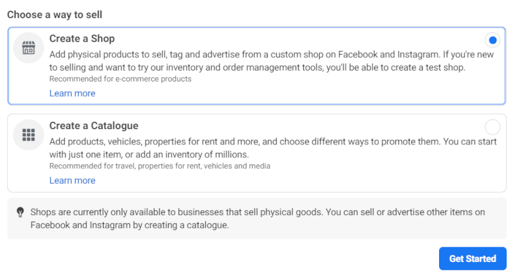The image size is (515, 278).
Task: Click the "Create a Shop" title
Action: click(x=82, y=39)
